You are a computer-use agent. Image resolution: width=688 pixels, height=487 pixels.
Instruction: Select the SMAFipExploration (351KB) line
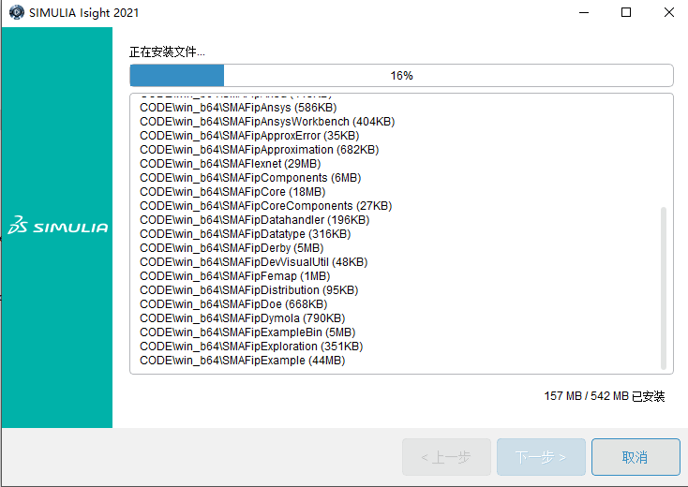click(251, 347)
